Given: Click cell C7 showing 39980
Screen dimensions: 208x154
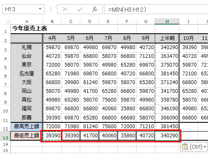Looking at the screenshot, I should click(71, 82).
